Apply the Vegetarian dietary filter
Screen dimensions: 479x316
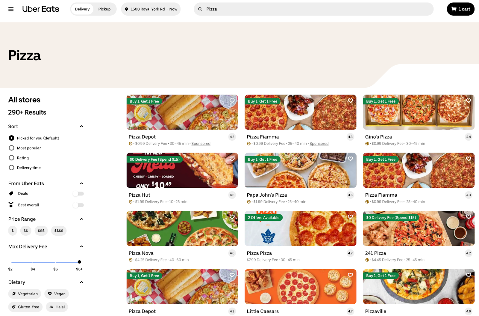coord(25,294)
